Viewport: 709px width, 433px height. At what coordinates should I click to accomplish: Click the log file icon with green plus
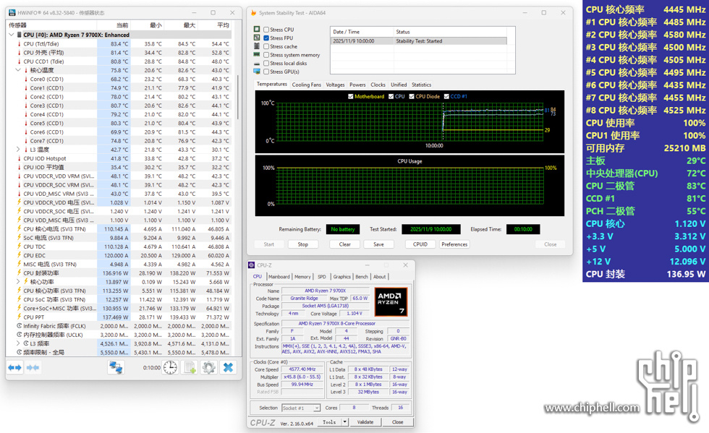pyautogui.click(x=190, y=367)
